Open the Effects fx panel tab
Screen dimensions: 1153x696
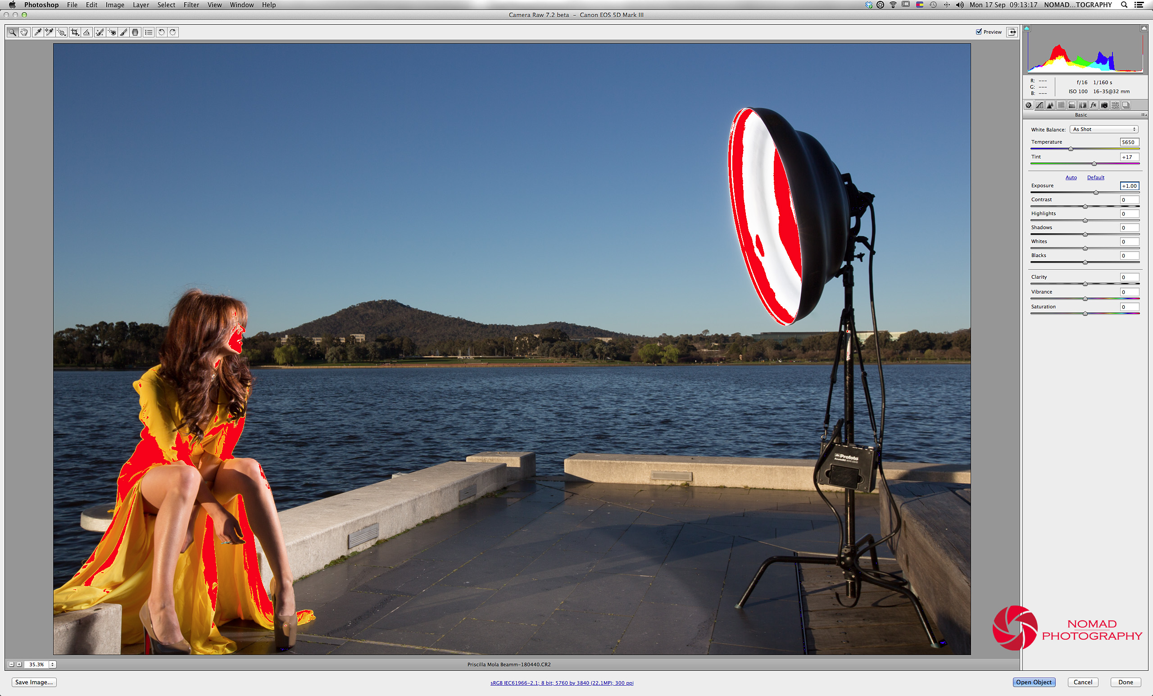(1093, 105)
